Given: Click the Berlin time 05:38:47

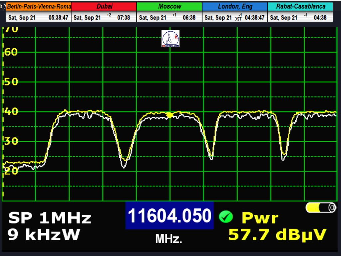Looking at the screenshot, I should pyautogui.click(x=59, y=18).
